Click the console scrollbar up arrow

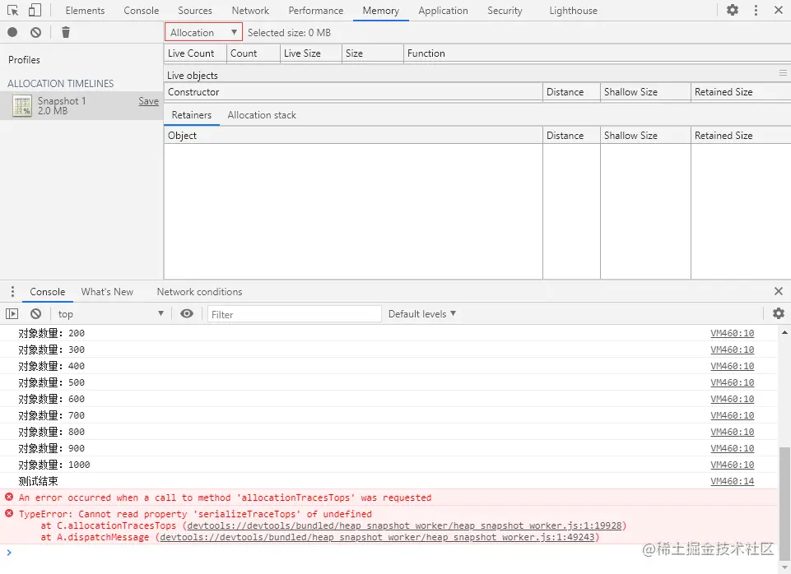pyautogui.click(x=784, y=332)
